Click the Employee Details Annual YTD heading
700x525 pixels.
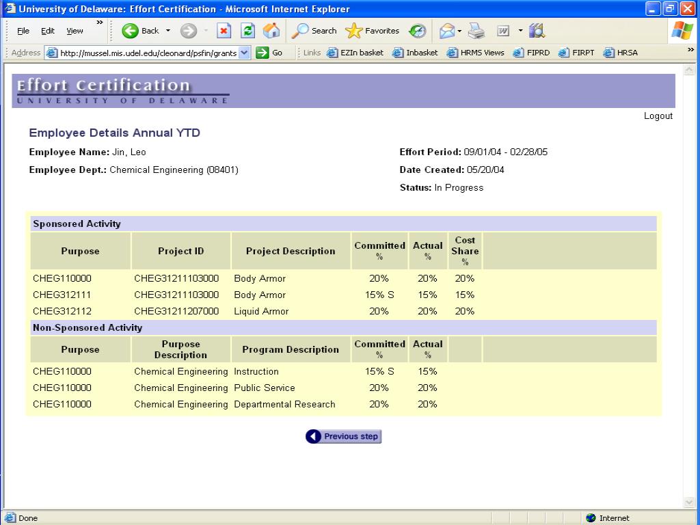pos(114,133)
